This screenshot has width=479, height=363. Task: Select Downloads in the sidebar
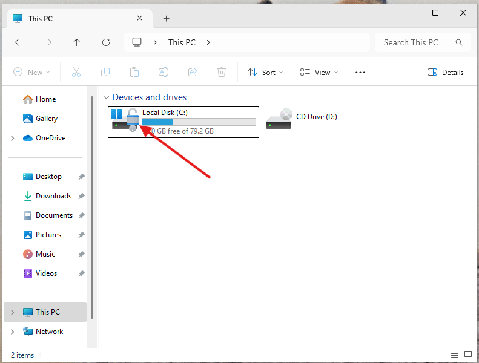[x=53, y=196]
